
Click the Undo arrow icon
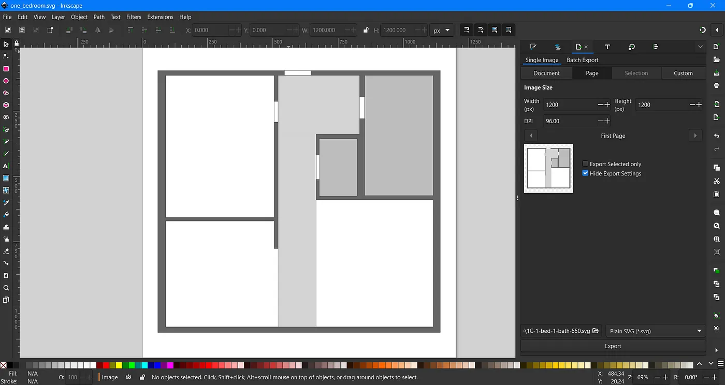(x=717, y=136)
